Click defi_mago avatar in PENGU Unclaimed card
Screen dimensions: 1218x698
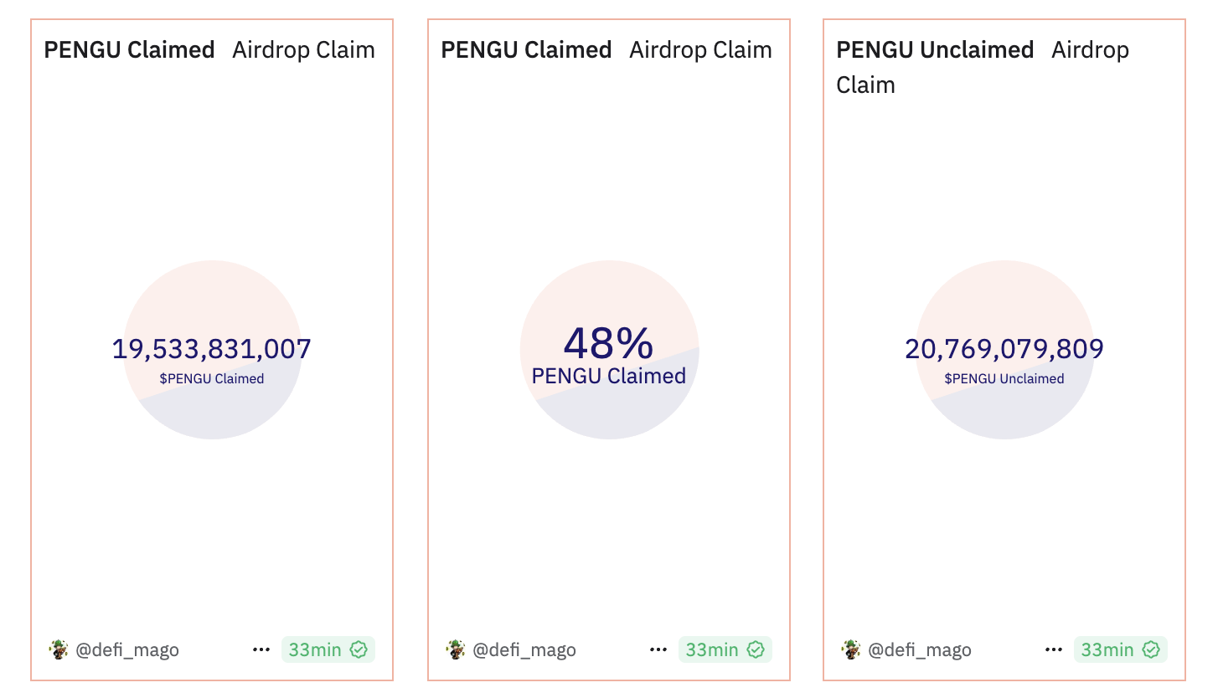[x=851, y=649]
